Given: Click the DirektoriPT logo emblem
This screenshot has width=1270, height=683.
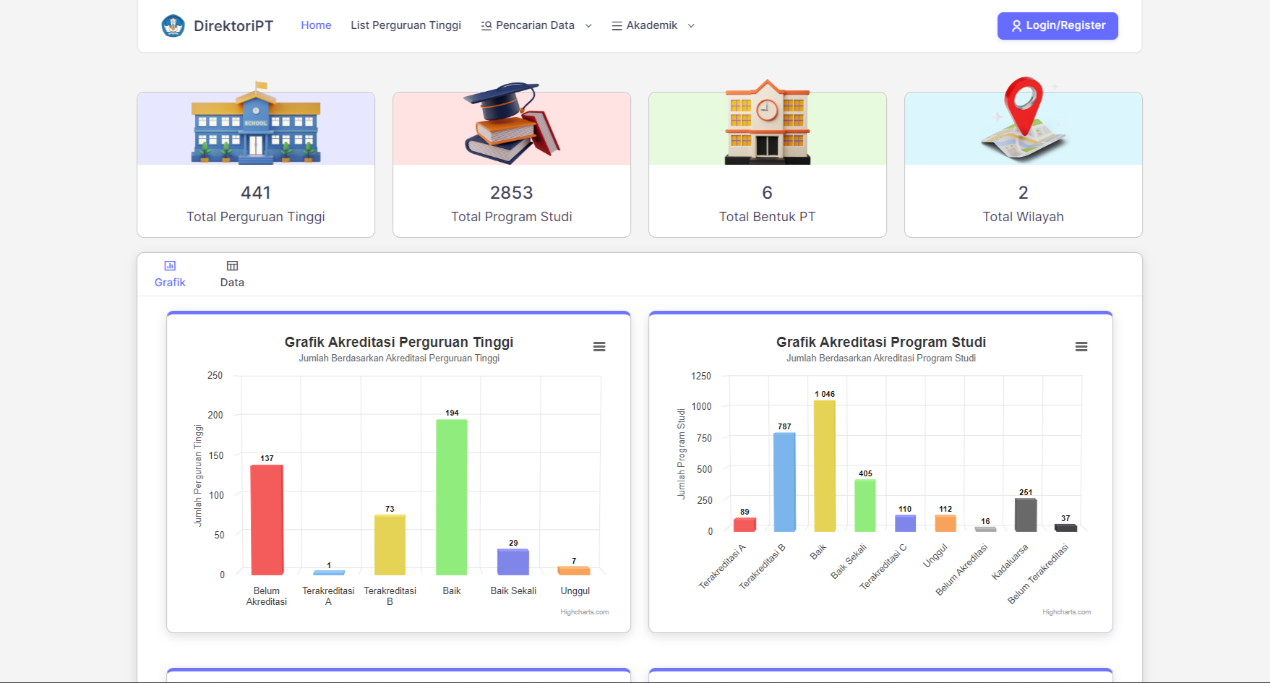Looking at the screenshot, I should (173, 26).
